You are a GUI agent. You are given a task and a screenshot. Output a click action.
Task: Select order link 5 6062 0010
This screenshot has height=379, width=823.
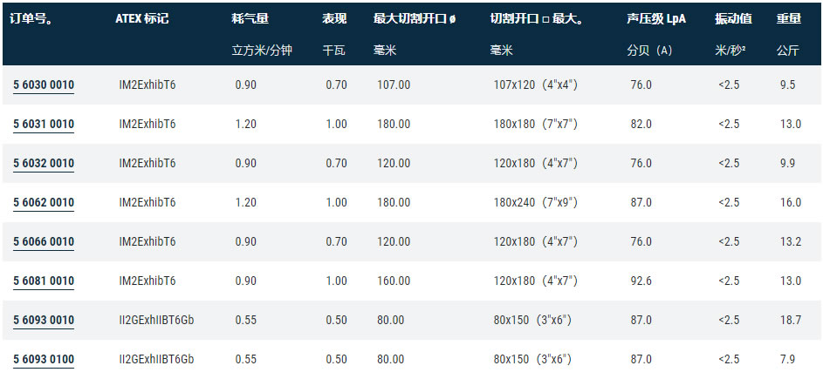[x=44, y=203]
